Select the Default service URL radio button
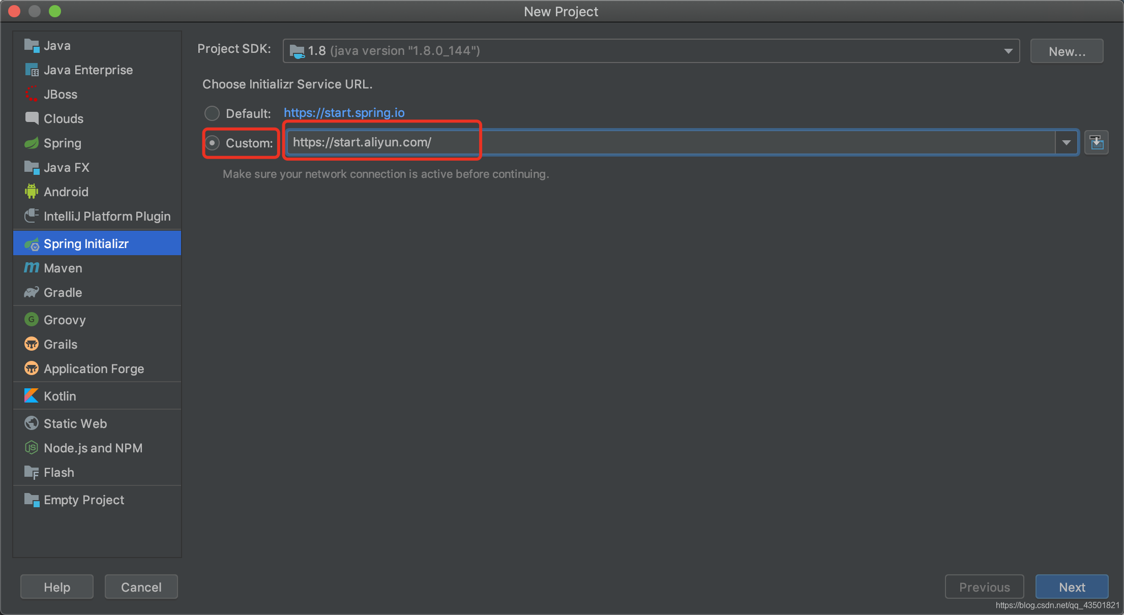Screen dimensions: 1124x615 212,113
